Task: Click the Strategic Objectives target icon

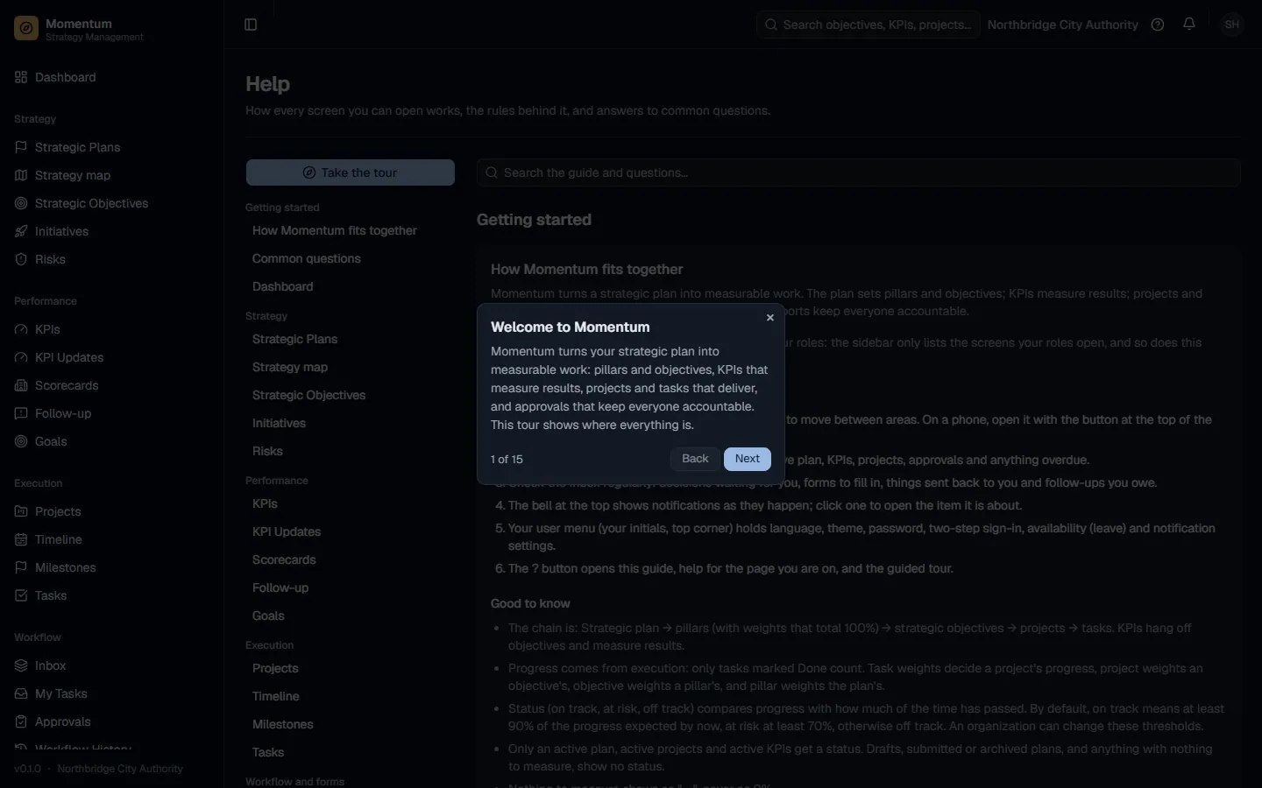Action: (x=21, y=203)
